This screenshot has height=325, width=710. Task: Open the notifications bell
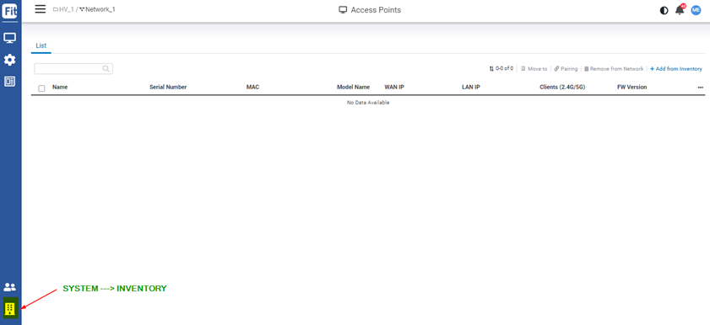pyautogui.click(x=680, y=10)
